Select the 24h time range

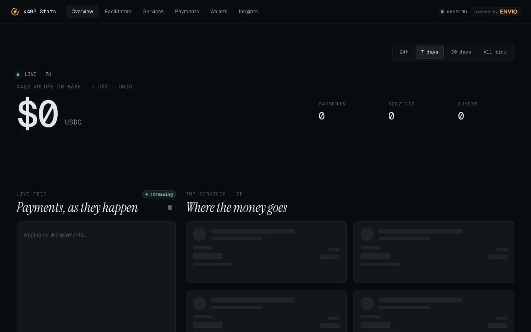pyautogui.click(x=404, y=52)
